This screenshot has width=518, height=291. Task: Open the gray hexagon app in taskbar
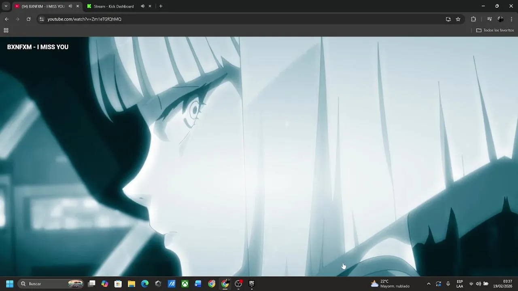tap(158, 284)
